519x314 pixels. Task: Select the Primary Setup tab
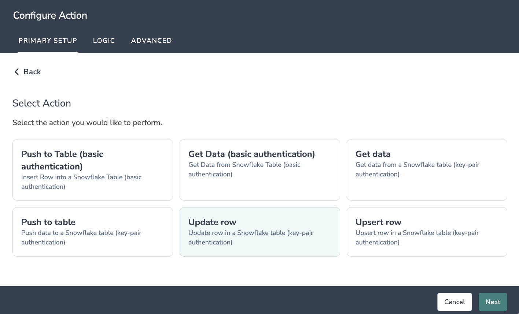click(x=48, y=41)
